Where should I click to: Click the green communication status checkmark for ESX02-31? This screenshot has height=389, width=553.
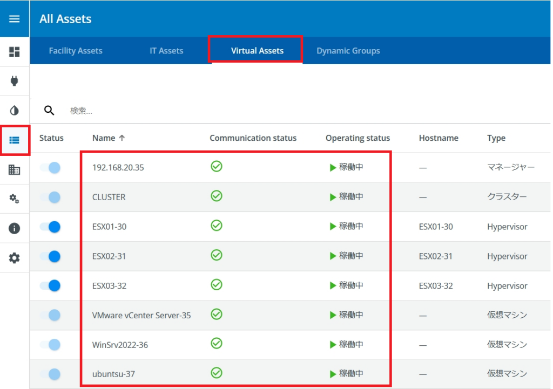[x=215, y=256]
